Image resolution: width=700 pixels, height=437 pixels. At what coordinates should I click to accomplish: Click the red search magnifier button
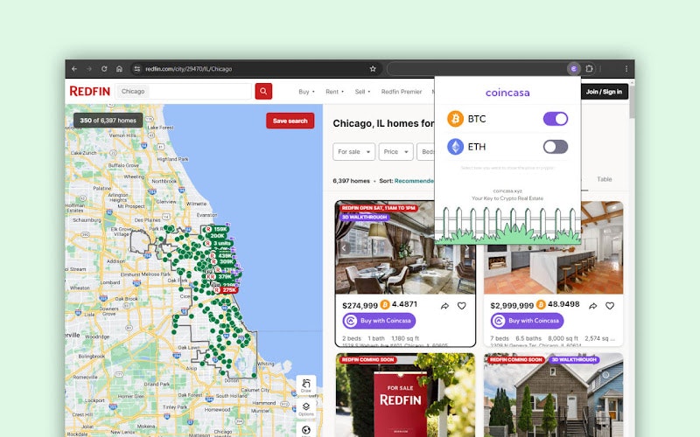pyautogui.click(x=263, y=92)
